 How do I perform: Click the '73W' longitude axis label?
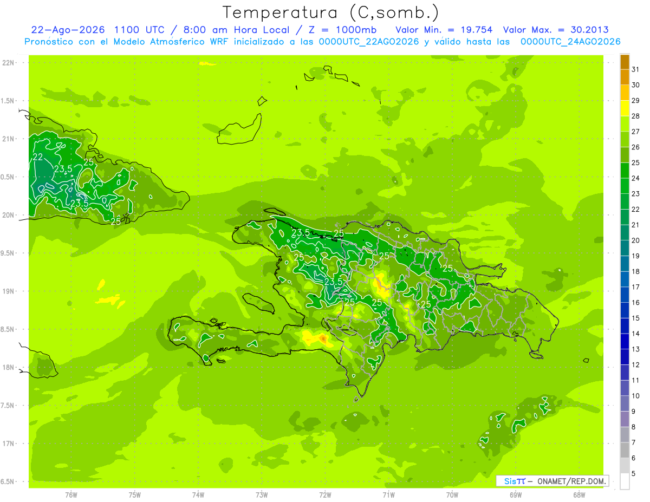tap(262, 495)
